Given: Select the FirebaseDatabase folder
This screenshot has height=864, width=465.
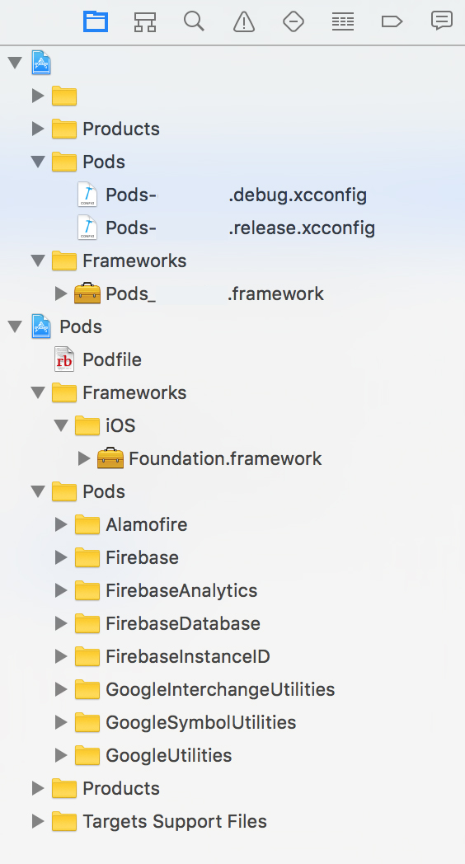Looking at the screenshot, I should (167, 623).
